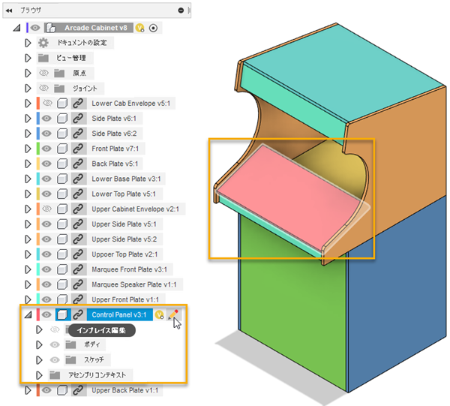The image size is (450, 406).
Task: Click component cube icon of Lower Top Plate
Action: click(x=62, y=194)
